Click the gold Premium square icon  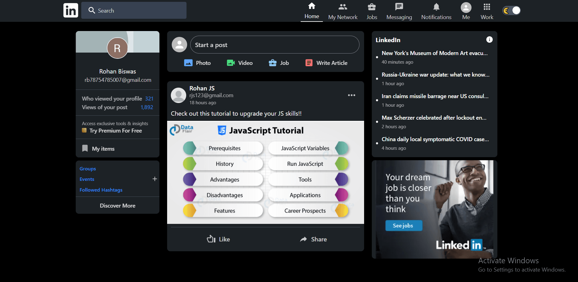coord(84,130)
